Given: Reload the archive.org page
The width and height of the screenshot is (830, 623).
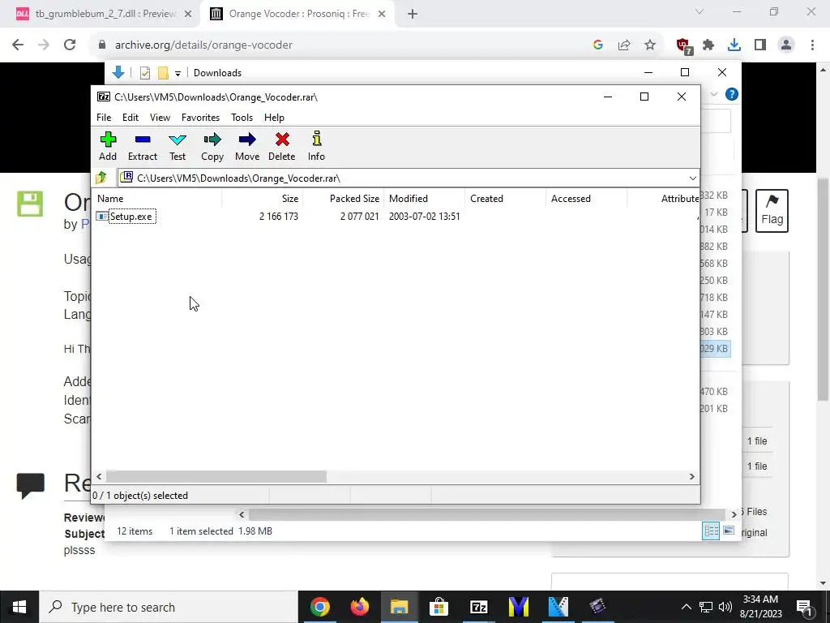Looking at the screenshot, I should pos(70,45).
